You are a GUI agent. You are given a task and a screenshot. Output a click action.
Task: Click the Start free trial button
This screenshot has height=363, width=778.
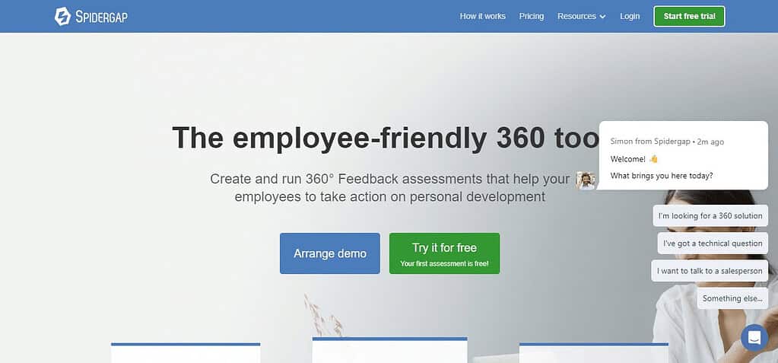689,17
